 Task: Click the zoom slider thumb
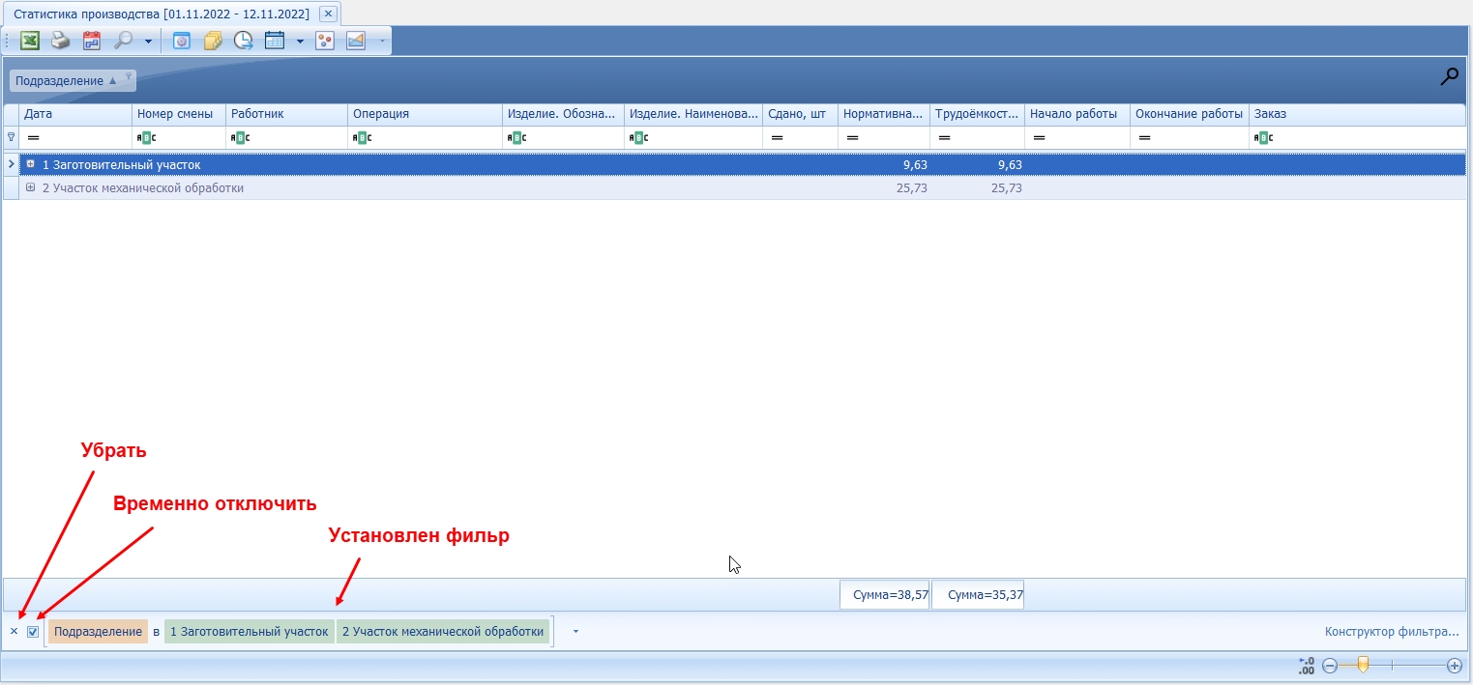coord(1363,665)
